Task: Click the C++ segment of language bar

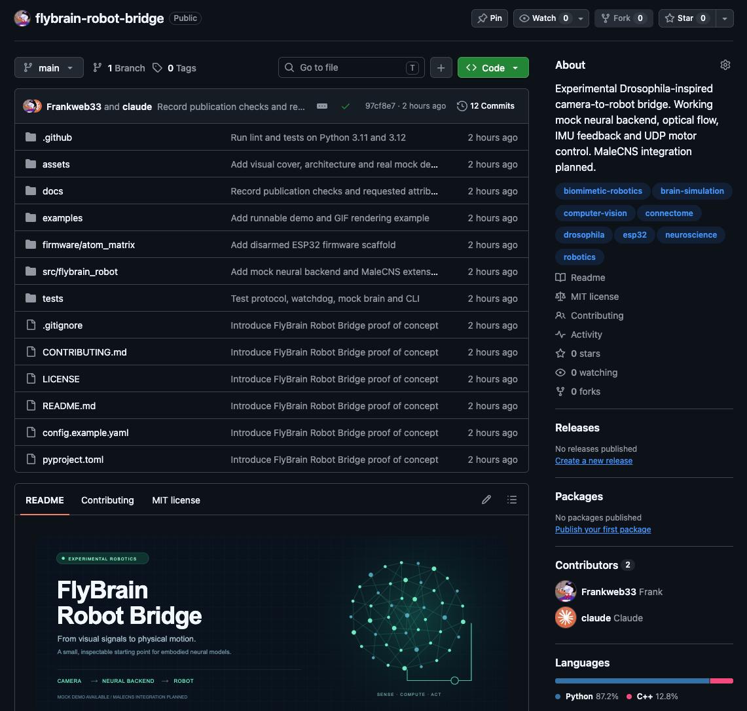Action: [721, 681]
